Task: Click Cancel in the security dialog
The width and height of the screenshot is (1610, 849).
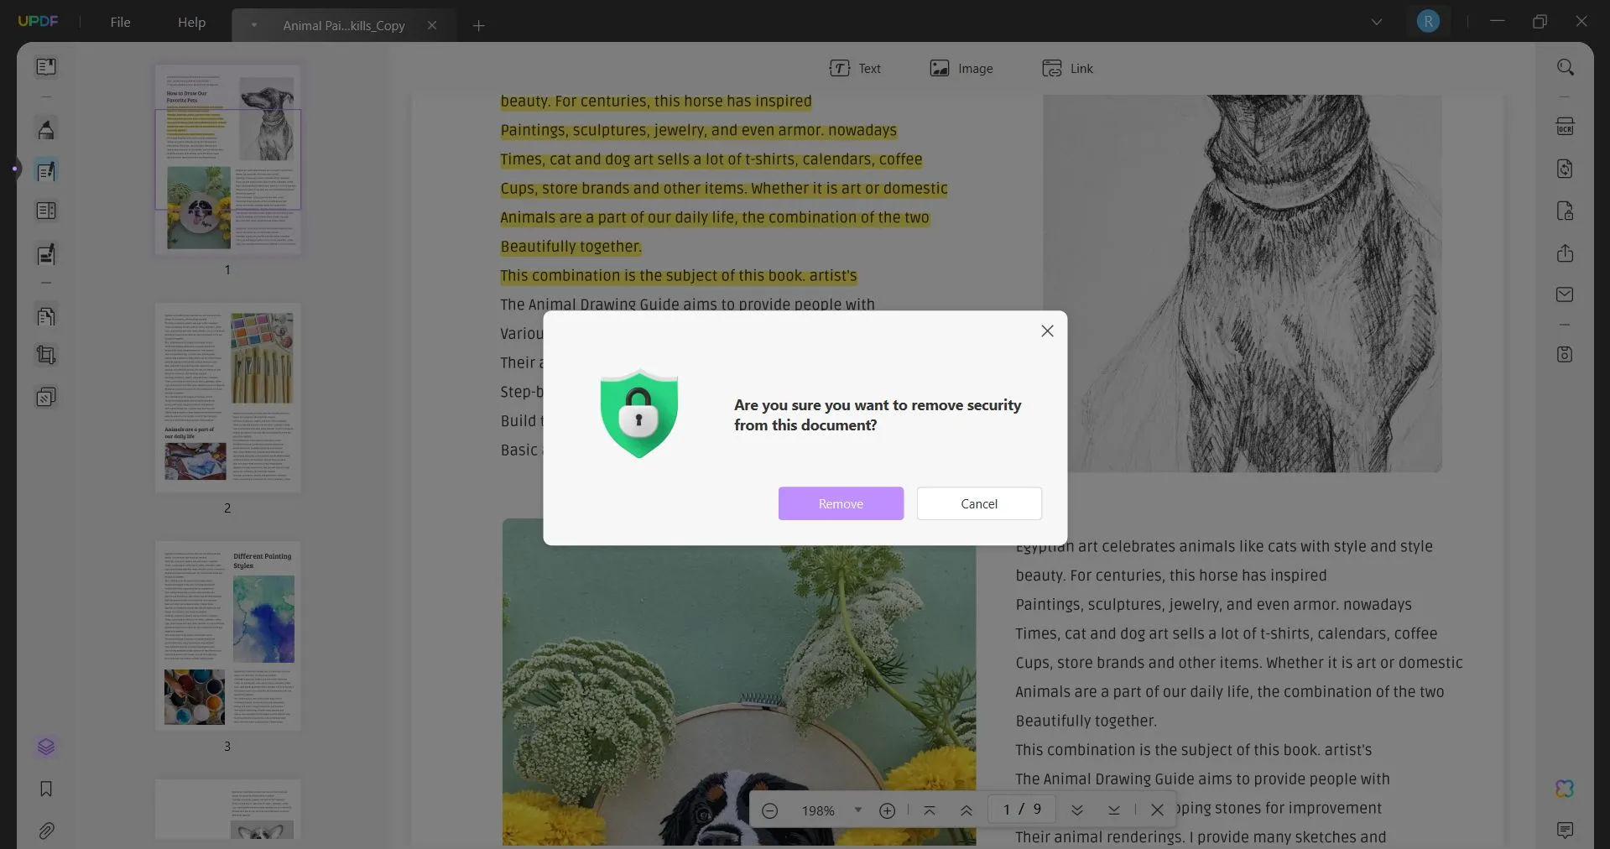Action: [979, 503]
